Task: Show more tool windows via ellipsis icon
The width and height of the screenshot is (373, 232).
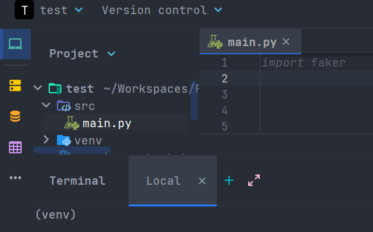Action: 15,178
